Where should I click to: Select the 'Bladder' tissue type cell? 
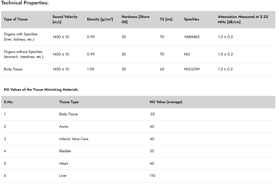65,151
